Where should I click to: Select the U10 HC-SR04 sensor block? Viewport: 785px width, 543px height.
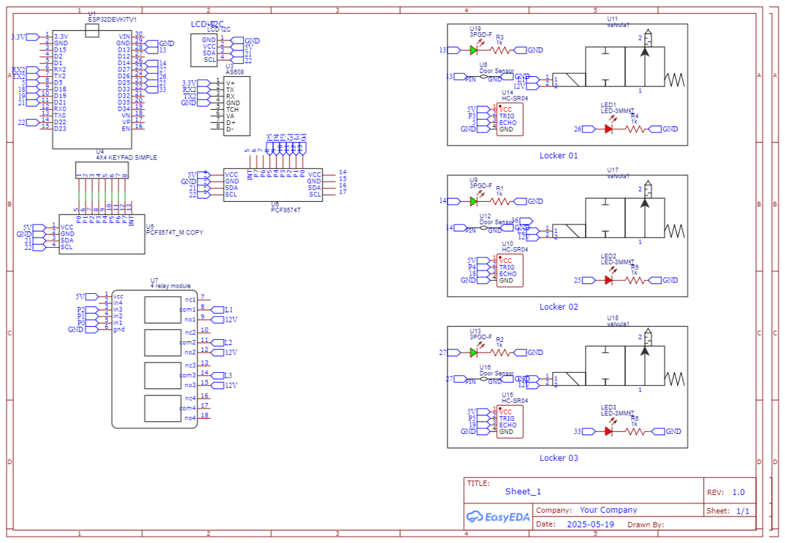[x=510, y=271]
